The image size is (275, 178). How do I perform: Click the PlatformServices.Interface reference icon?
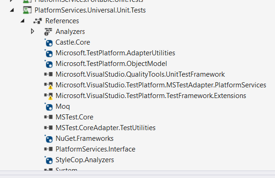49,149
